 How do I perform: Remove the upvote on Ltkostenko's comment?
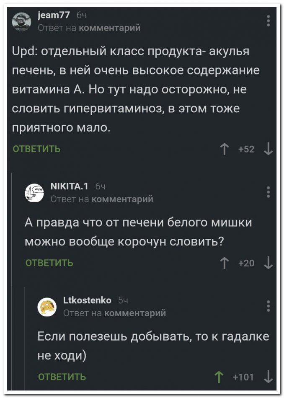pyautogui.click(x=218, y=377)
